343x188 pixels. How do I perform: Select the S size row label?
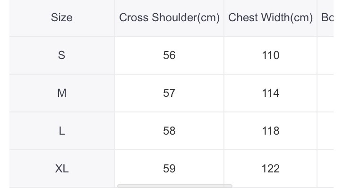click(62, 55)
